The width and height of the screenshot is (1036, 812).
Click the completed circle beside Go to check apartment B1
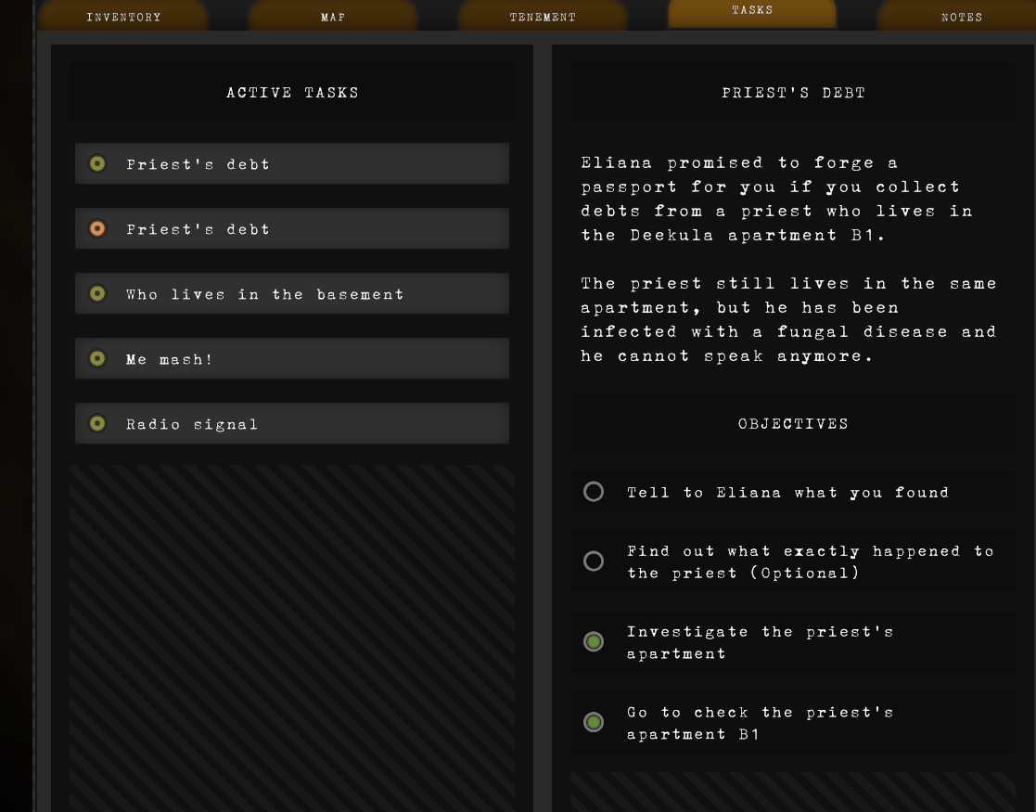click(594, 722)
